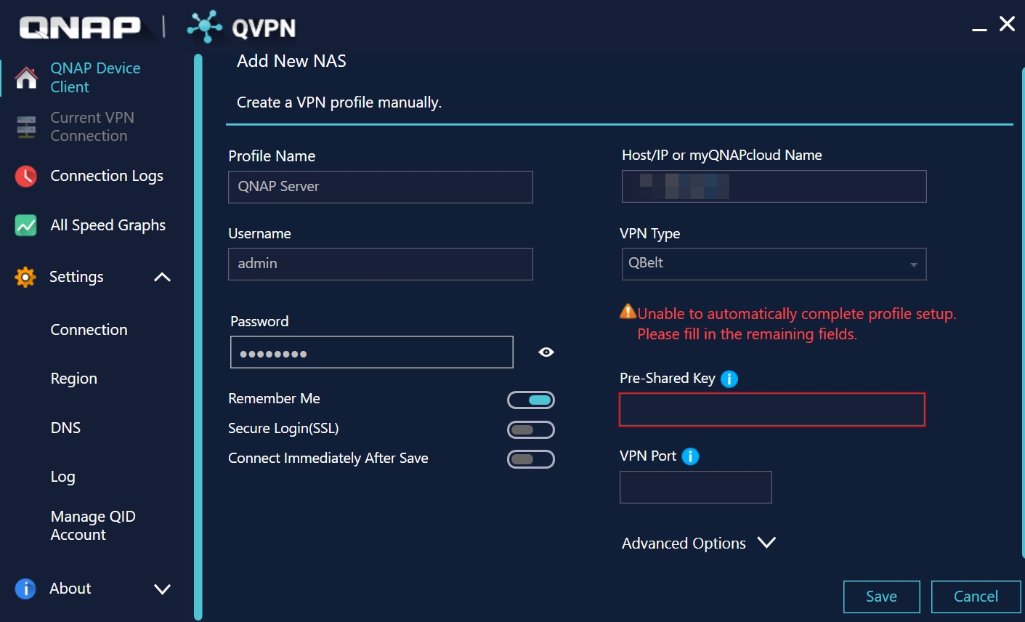Enable the Secure Login(SSL) toggle

[x=531, y=429]
